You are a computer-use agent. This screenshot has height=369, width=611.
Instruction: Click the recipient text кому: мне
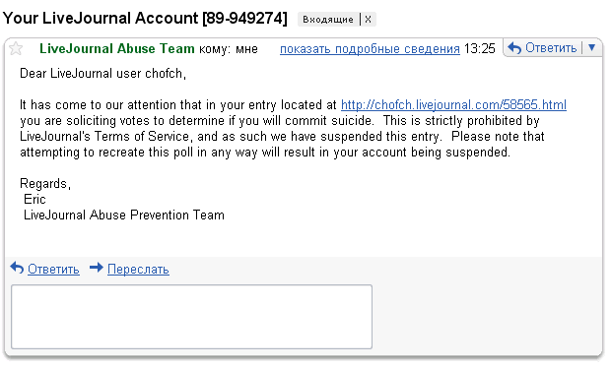click(x=229, y=49)
